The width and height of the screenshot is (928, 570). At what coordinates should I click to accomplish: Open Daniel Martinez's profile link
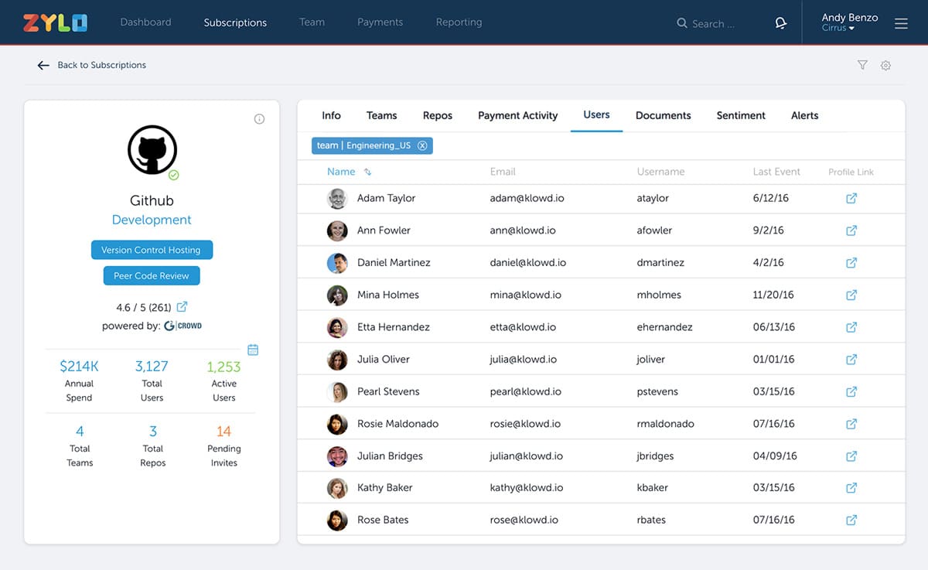click(851, 262)
